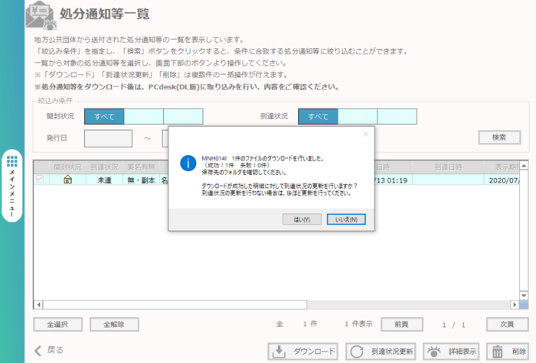Click the circular refresh icon
The width and height of the screenshot is (536, 363).
point(357,352)
